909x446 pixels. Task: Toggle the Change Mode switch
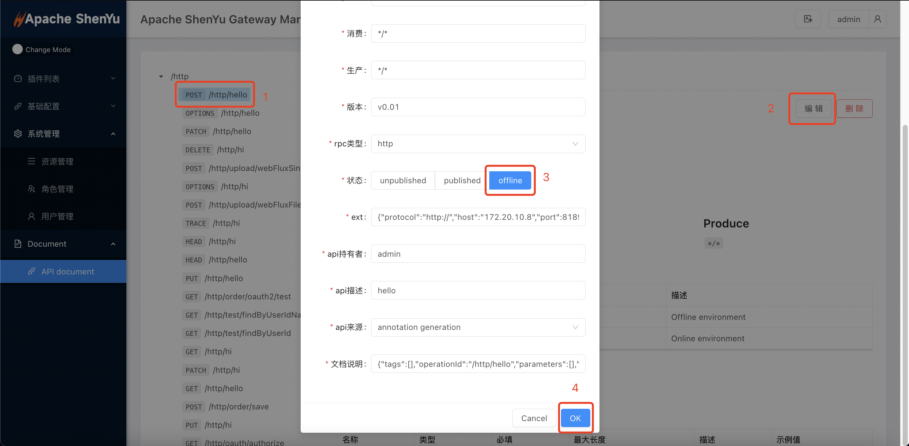(17, 49)
